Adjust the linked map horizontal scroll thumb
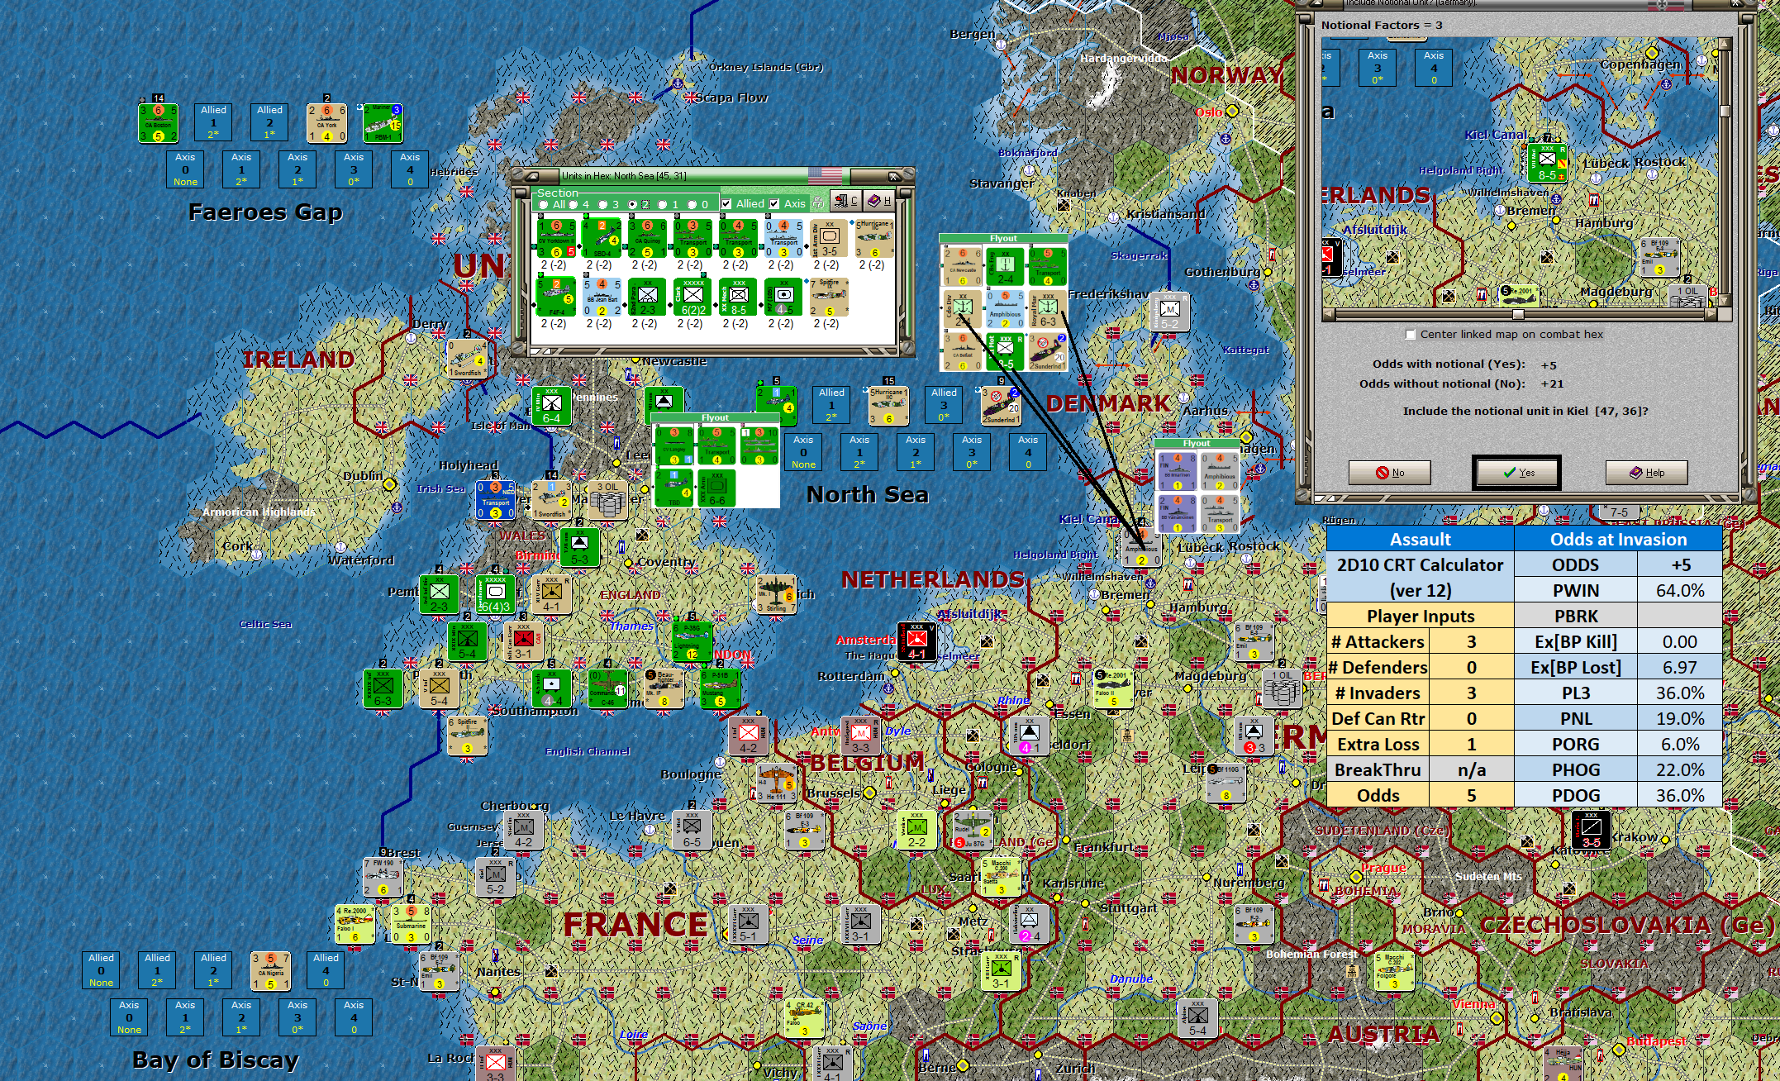Viewport: 1780px width, 1081px height. pyautogui.click(x=1518, y=314)
